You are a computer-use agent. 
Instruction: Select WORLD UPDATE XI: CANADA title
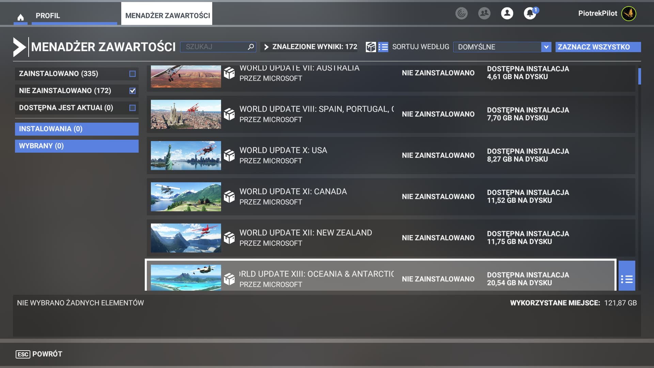pyautogui.click(x=293, y=191)
